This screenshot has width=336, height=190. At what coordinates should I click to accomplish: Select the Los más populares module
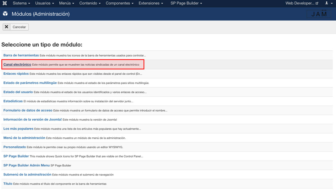tap(18, 129)
